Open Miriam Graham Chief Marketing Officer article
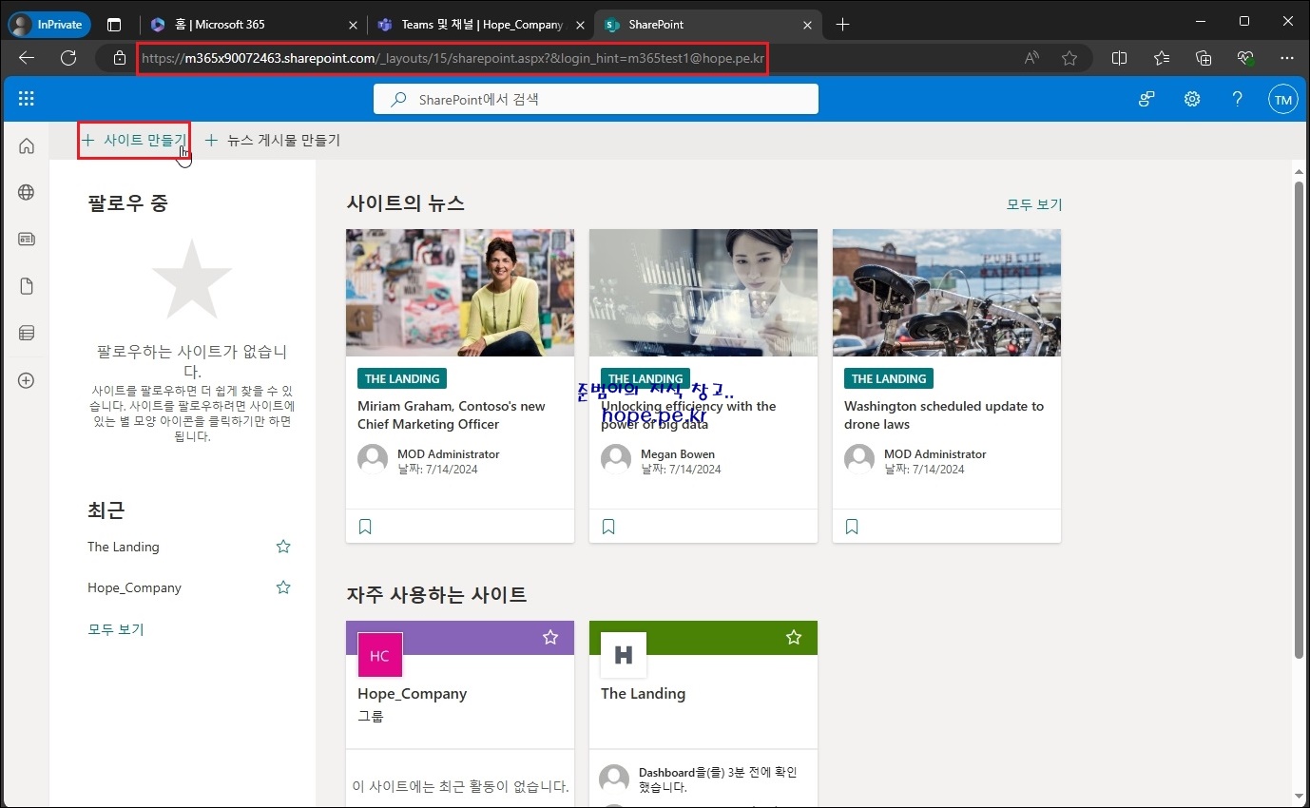 [x=452, y=415]
